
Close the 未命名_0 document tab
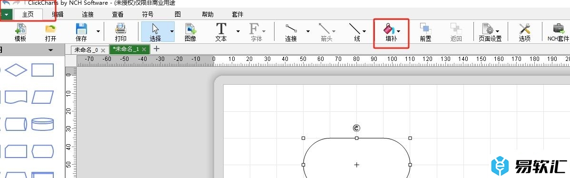(103, 50)
